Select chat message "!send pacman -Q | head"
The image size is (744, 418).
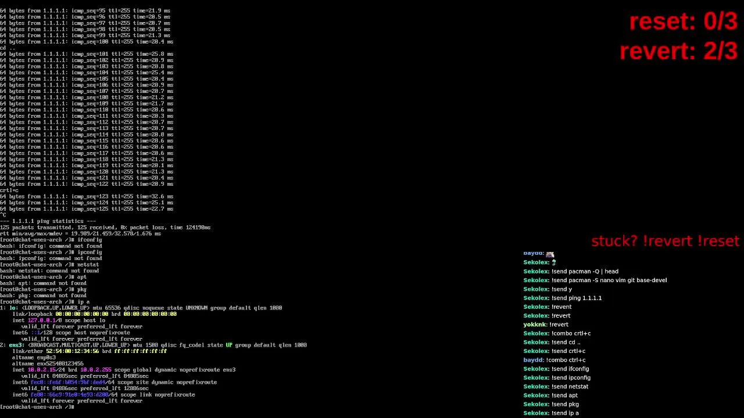(585, 272)
